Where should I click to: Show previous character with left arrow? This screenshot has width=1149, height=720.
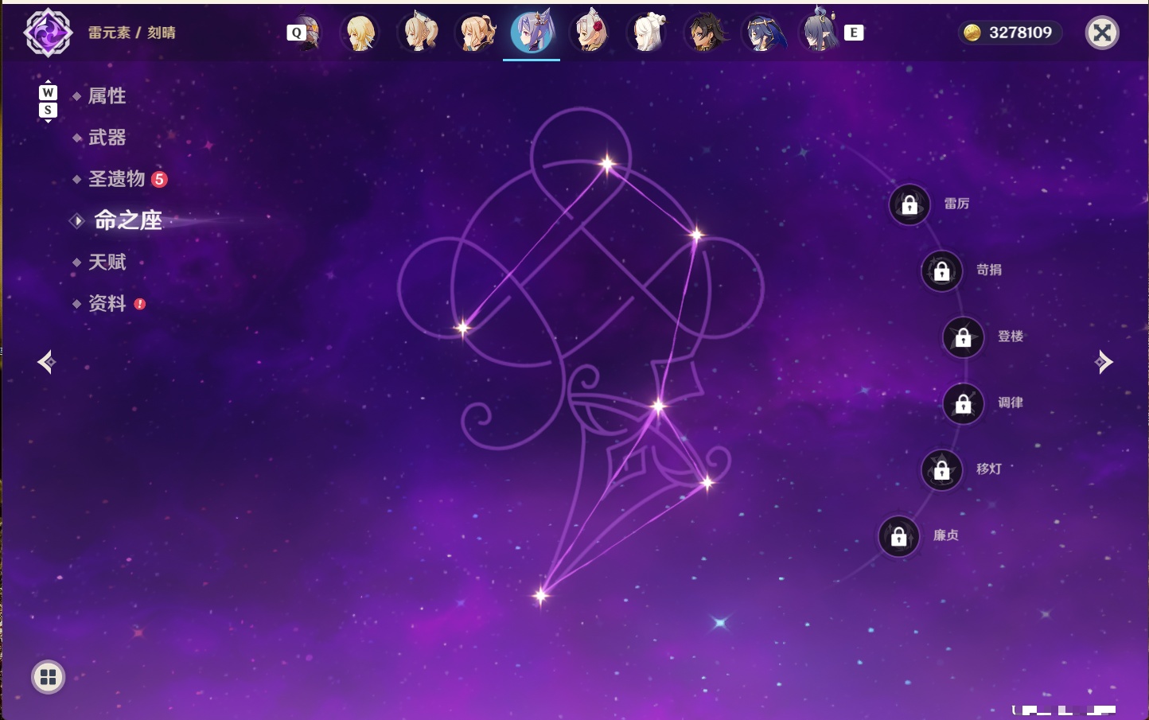[x=46, y=362]
